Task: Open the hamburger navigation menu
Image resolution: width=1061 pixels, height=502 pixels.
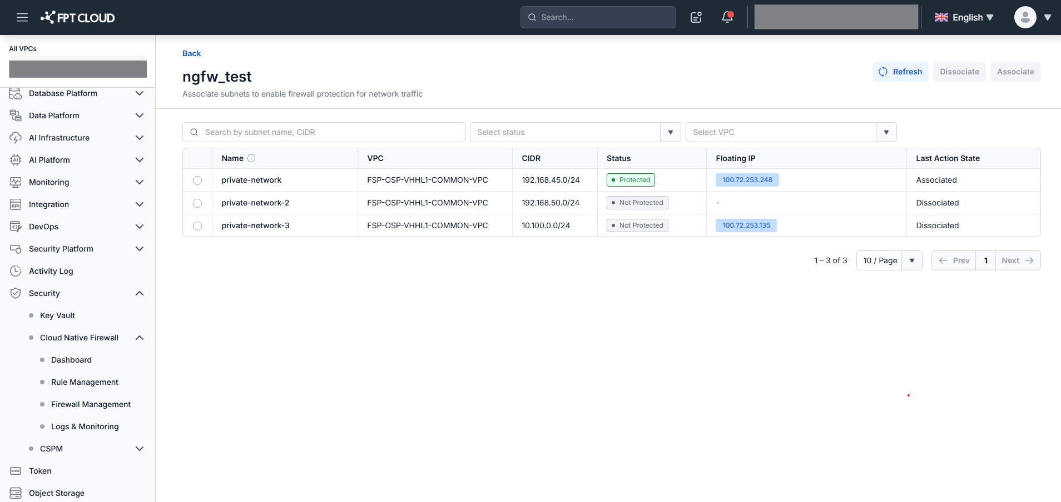Action: (x=22, y=17)
